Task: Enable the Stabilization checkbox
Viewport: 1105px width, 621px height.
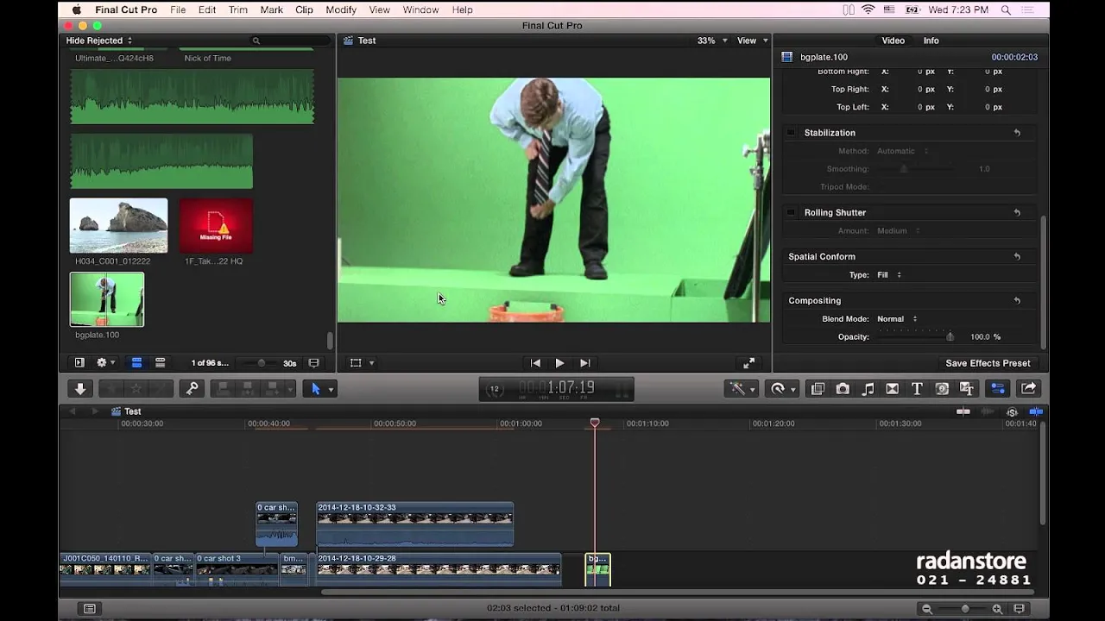Action: point(791,133)
